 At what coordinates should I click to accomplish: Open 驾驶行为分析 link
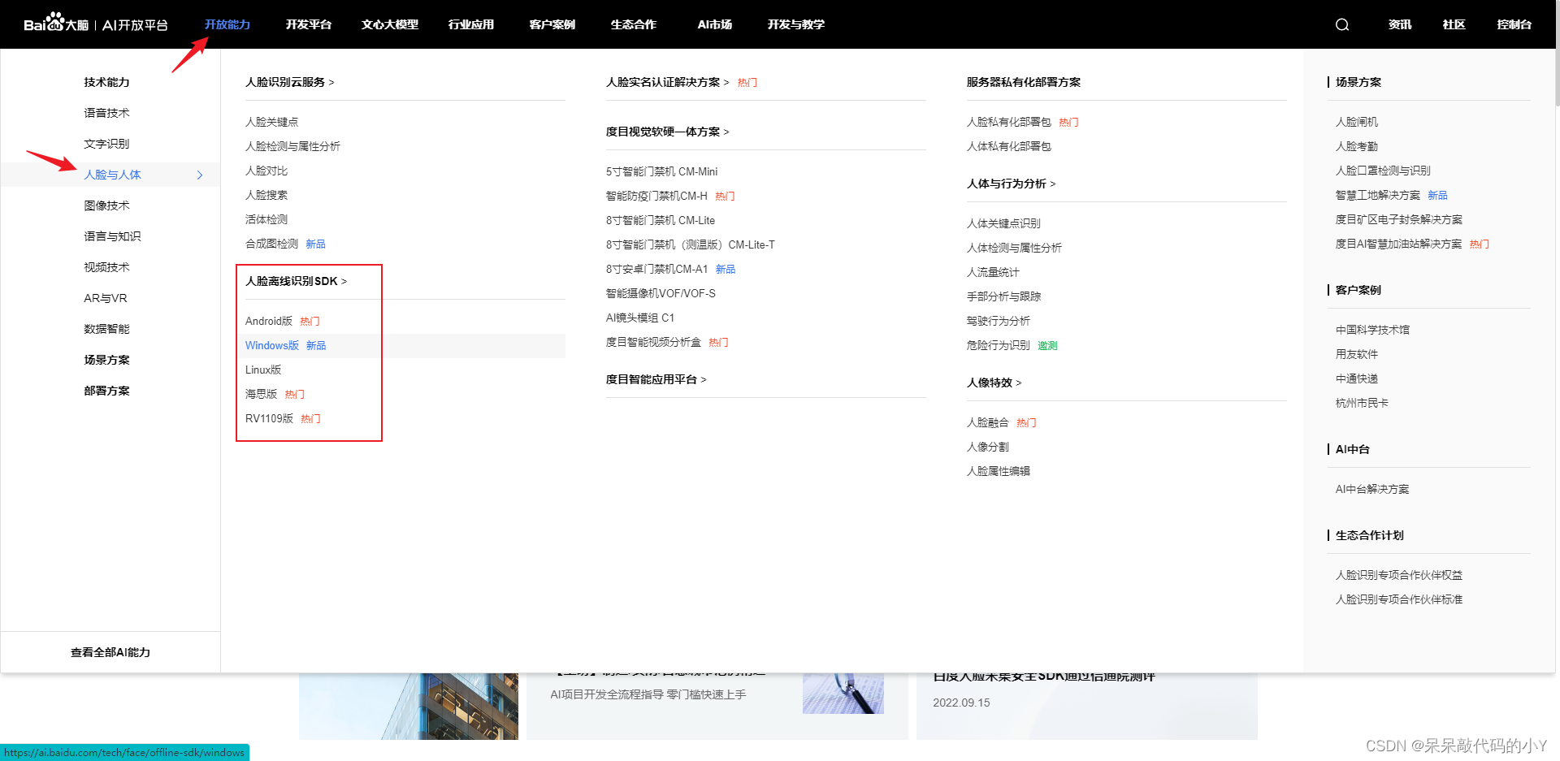tap(998, 321)
